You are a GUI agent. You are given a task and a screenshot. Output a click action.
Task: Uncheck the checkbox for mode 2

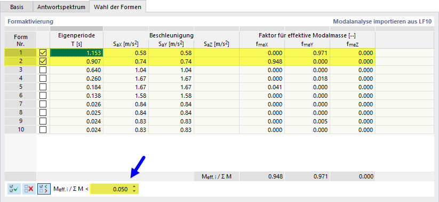pos(43,61)
